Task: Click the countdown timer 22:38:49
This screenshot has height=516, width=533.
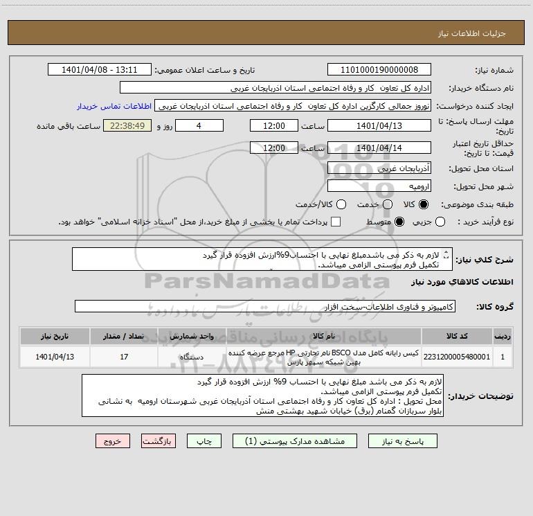Action: [127, 125]
